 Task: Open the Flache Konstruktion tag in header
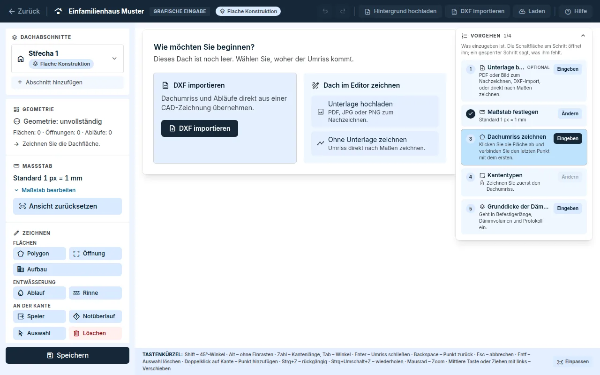pyautogui.click(x=248, y=11)
